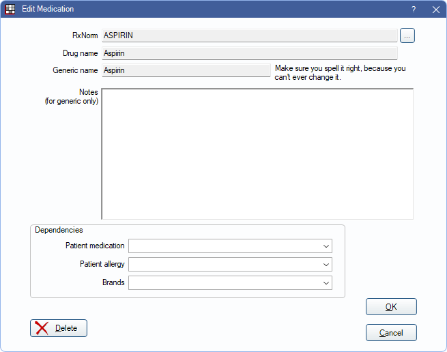Open RxNorm picker with the ellipsis button
This screenshot has height=352, width=447.
(407, 35)
